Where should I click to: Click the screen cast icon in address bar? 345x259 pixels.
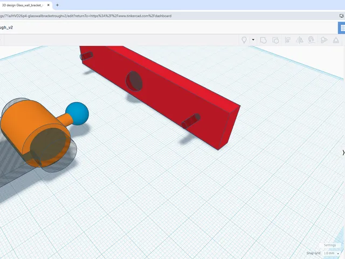341,16
